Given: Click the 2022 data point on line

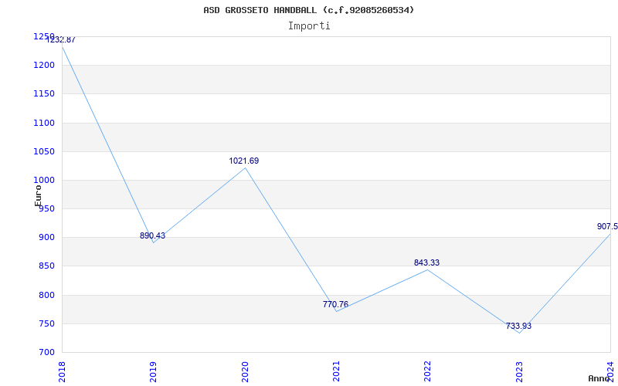Looking at the screenshot, I should [x=428, y=269].
